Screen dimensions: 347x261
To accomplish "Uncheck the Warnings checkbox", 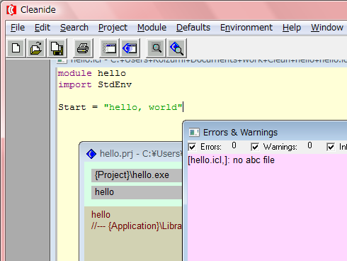I will (x=255, y=147).
